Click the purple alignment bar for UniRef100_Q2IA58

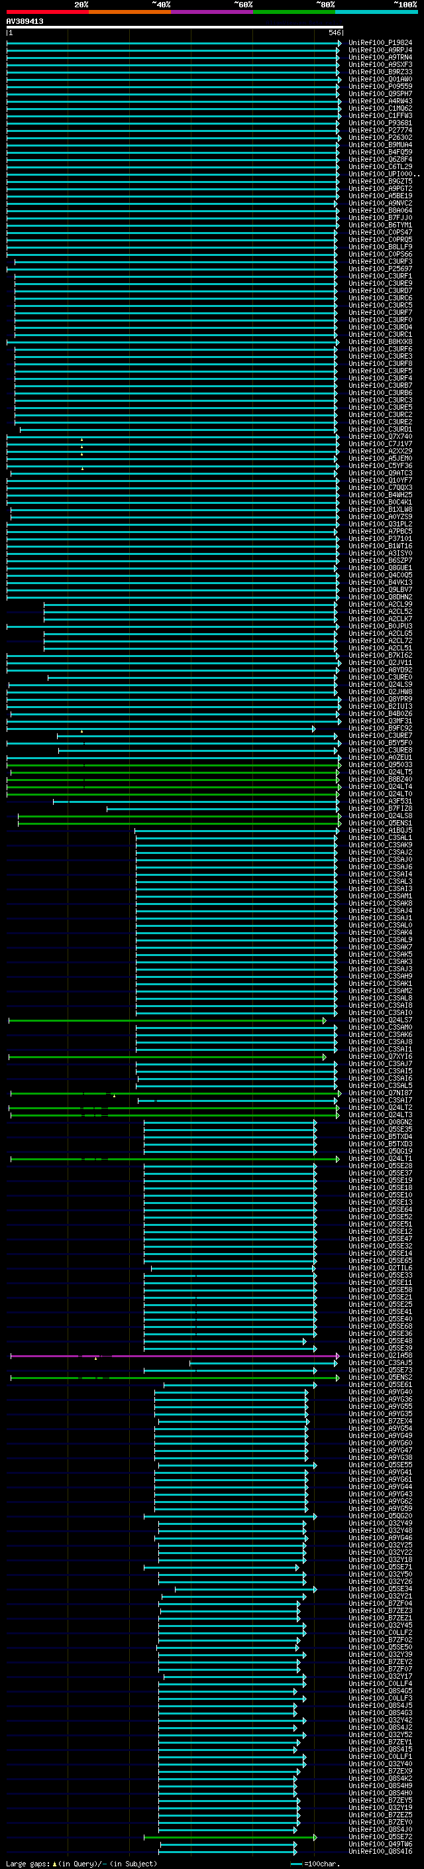[175, 1356]
